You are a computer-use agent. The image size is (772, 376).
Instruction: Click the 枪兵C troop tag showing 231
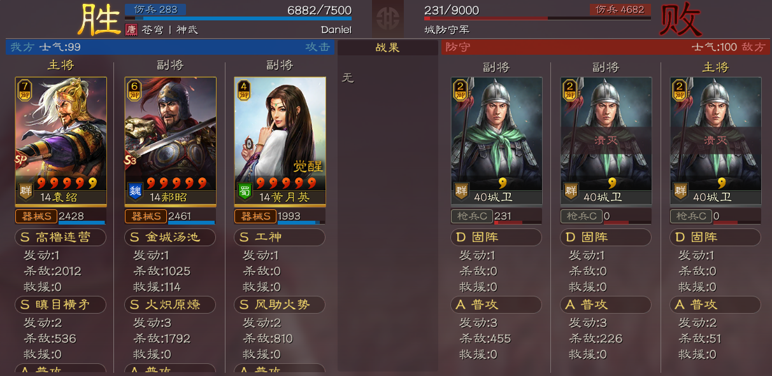[x=472, y=216]
